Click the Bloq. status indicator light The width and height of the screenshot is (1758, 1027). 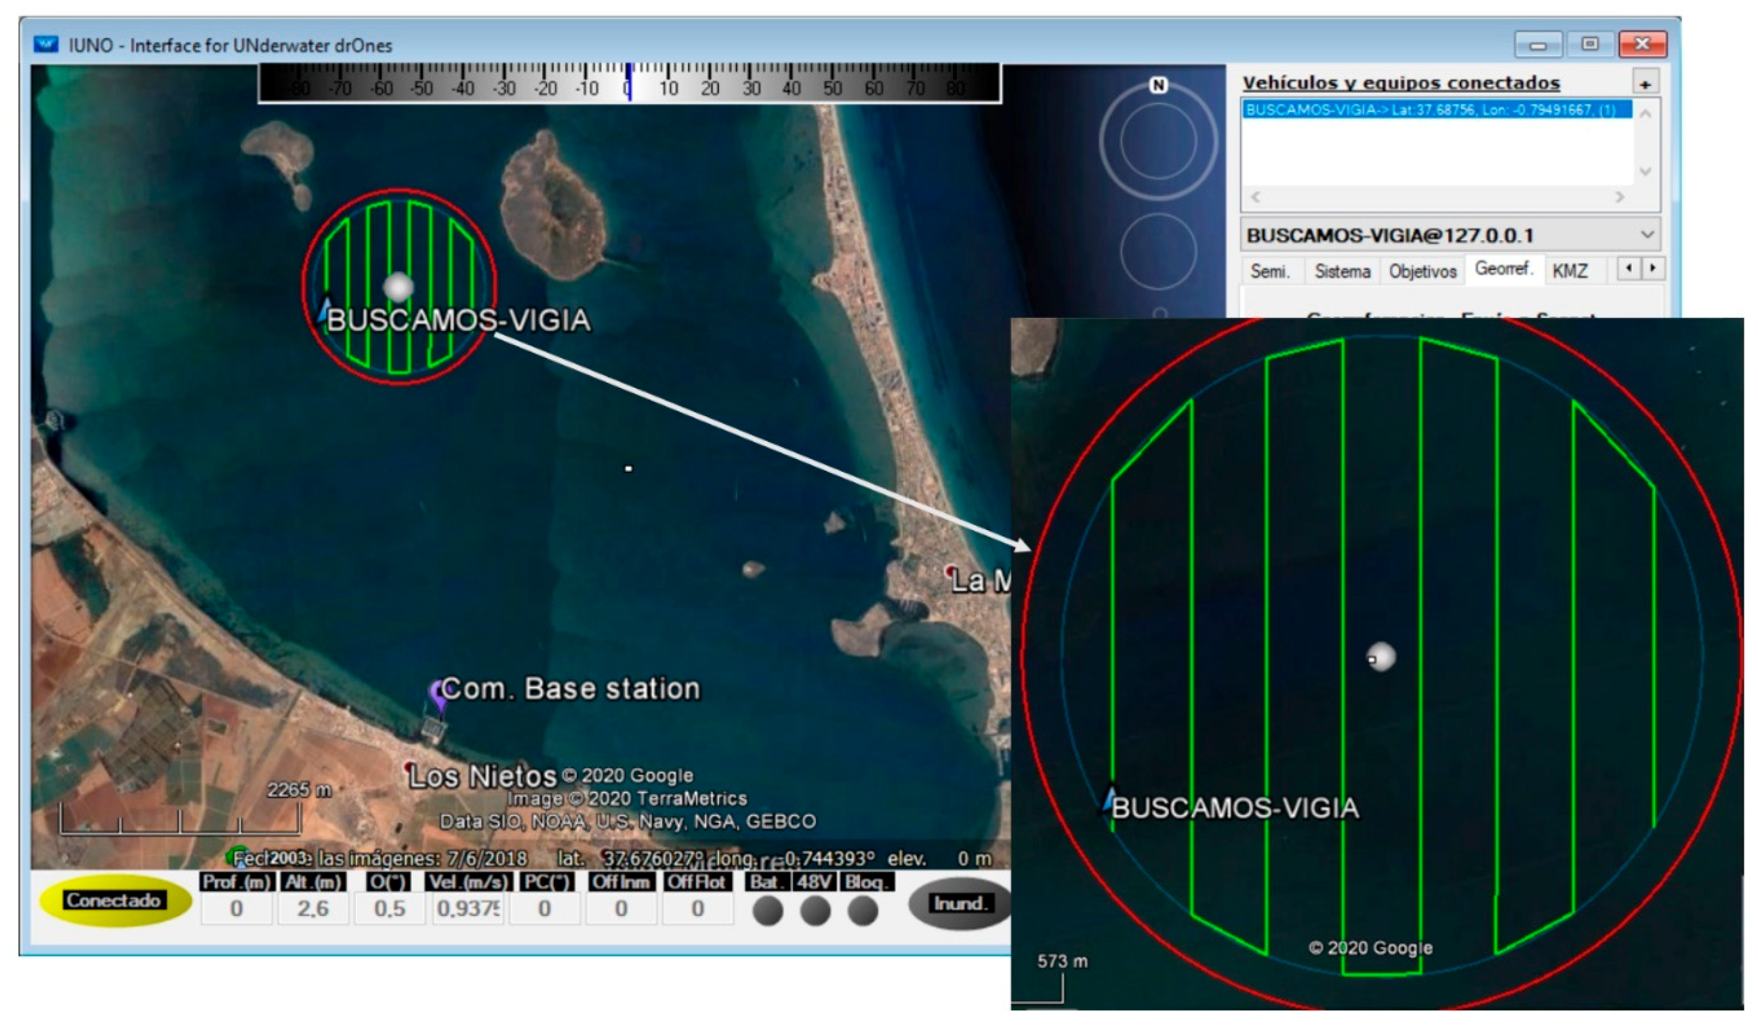pos(862,910)
